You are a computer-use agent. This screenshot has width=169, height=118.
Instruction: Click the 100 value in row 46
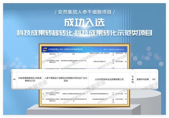[126, 99]
